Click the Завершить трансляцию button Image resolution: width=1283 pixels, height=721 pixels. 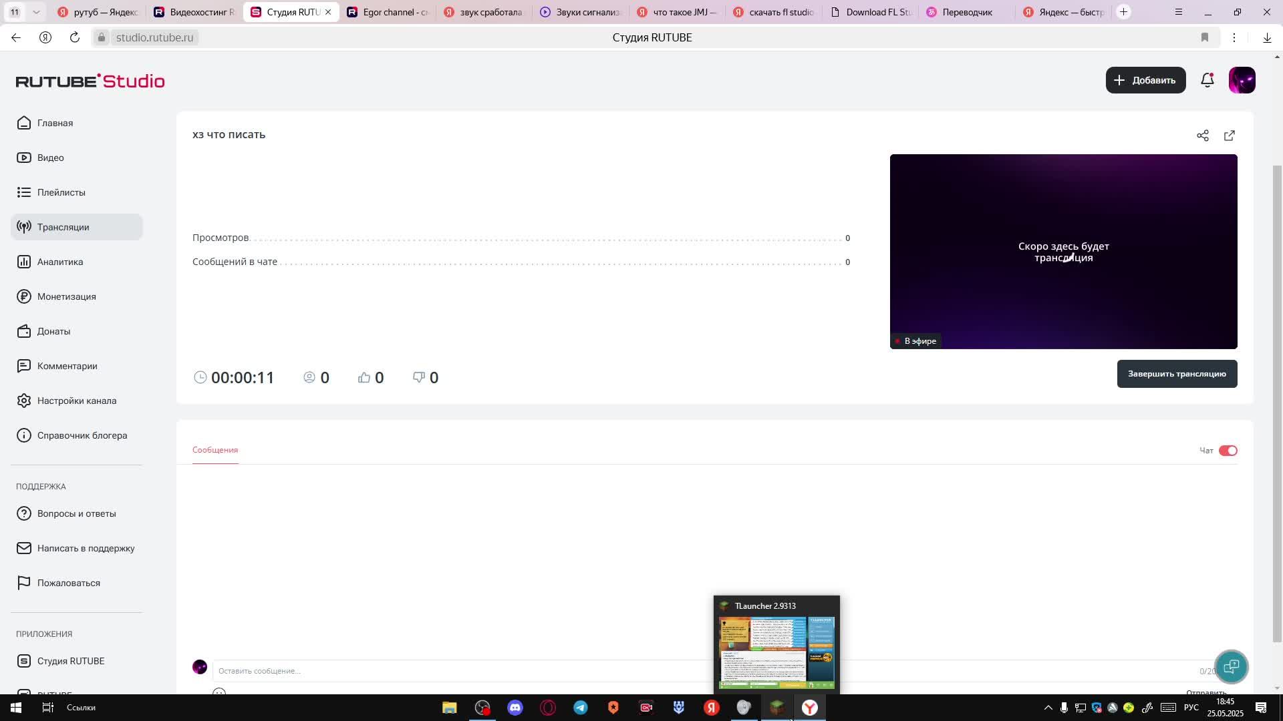click(1177, 374)
